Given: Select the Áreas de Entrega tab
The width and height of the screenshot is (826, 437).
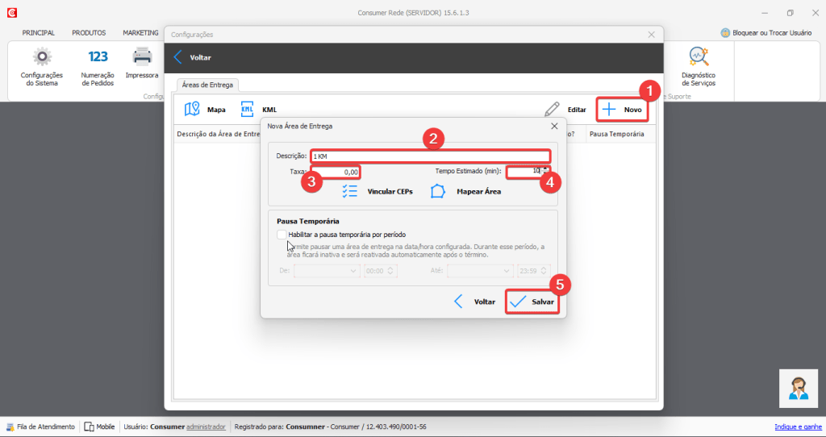Looking at the screenshot, I should coord(207,85).
